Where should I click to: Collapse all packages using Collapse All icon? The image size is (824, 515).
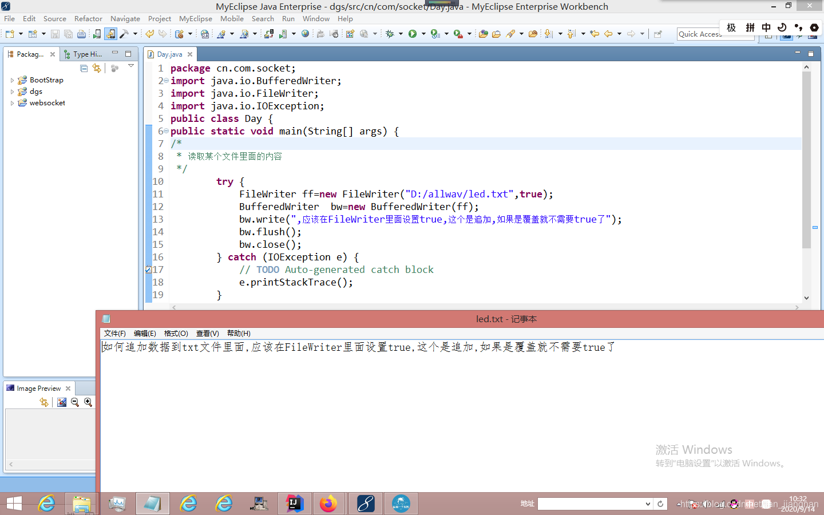84,68
